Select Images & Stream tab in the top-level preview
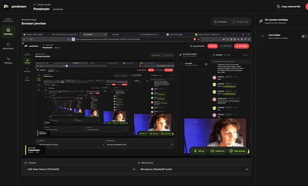This screenshot has width=308, height=186. pos(65,34)
